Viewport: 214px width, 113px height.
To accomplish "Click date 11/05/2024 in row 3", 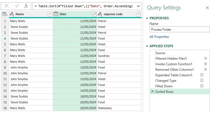I will point(88,33).
